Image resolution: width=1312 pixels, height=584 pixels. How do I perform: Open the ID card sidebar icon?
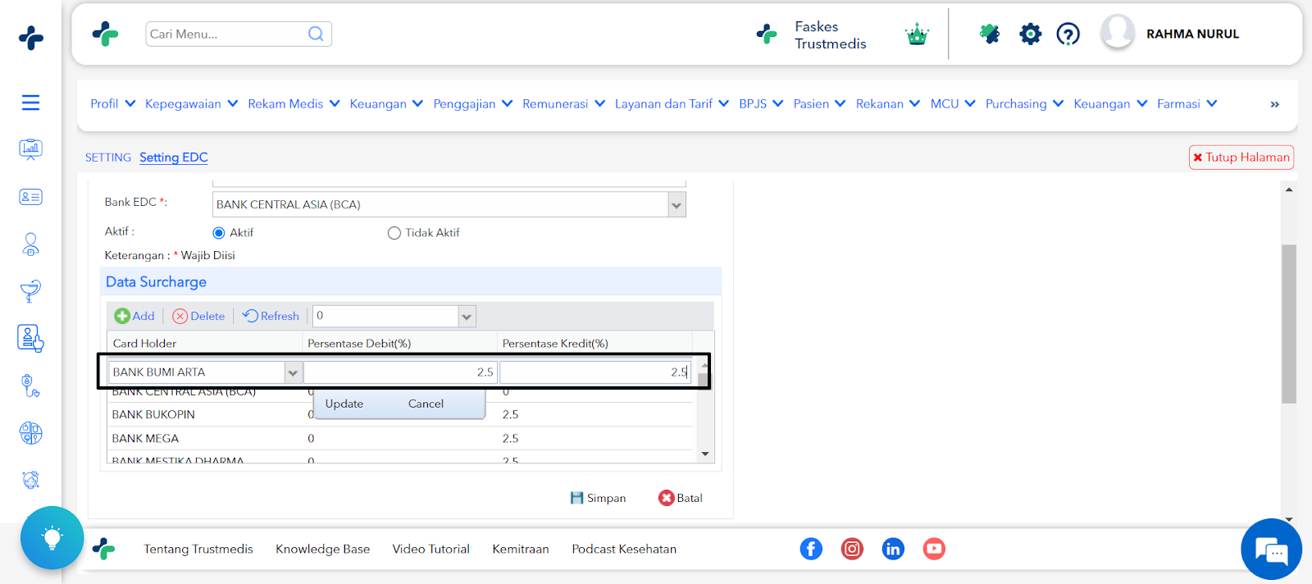(30, 197)
